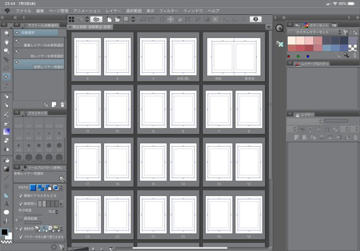This screenshot has height=251, width=360.
Task: Collapse left palette dock double arrow
Action: coord(2,18)
